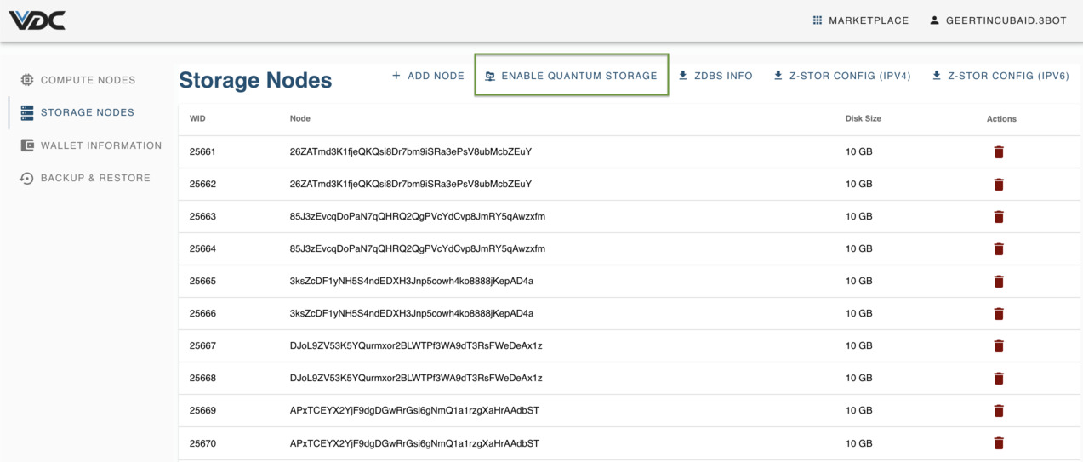Click the Backup & Restore history icon
This screenshot has width=1083, height=462.
(27, 178)
